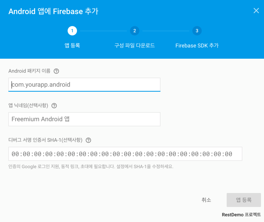Click the Android 패키지 이름 field label
Viewport: 264px width, 222px height.
coord(29,71)
